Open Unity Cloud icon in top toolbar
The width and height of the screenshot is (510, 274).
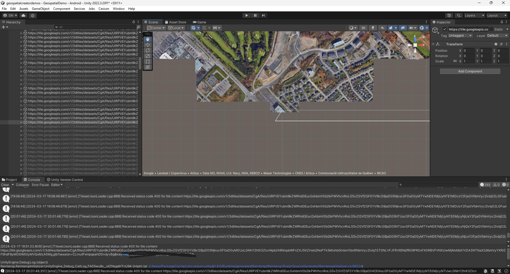click(x=23, y=15)
